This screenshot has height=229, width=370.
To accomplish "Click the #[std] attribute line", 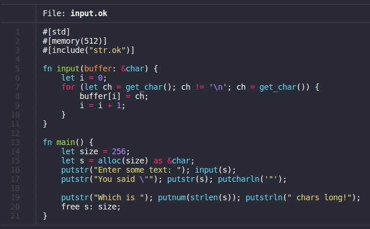I will pyautogui.click(x=56, y=32).
